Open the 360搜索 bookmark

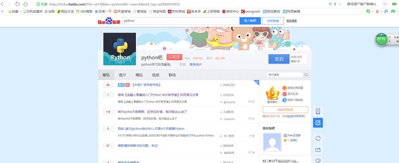[85, 11]
